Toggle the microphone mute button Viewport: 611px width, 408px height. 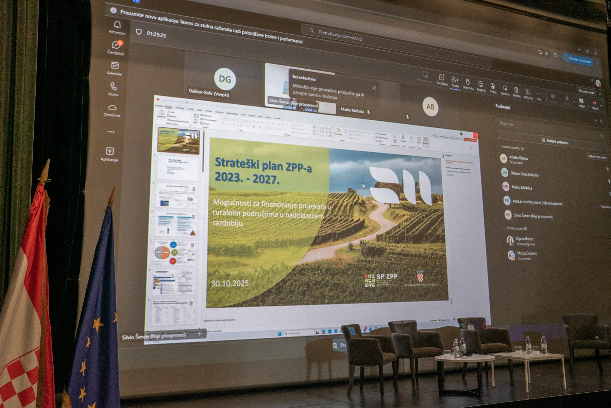567,99
